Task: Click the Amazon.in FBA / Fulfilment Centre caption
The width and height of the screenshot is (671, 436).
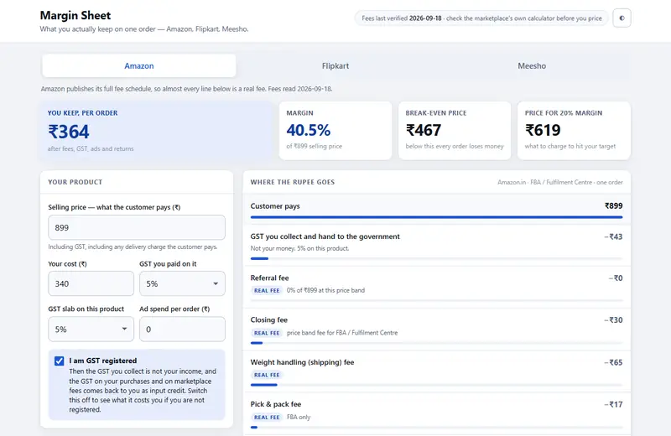Action: [559, 182]
